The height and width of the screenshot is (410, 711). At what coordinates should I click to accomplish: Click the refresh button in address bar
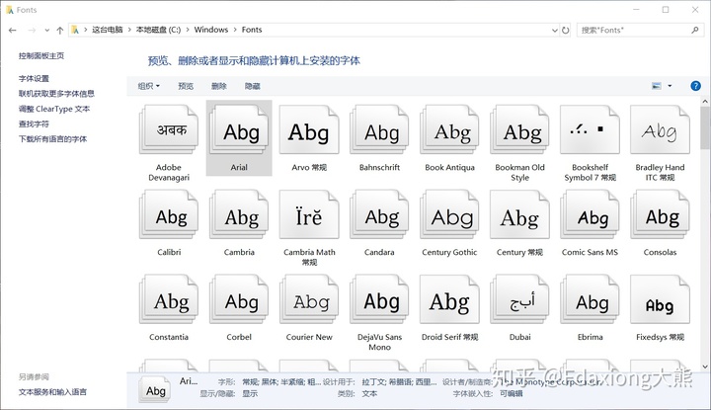tap(565, 30)
